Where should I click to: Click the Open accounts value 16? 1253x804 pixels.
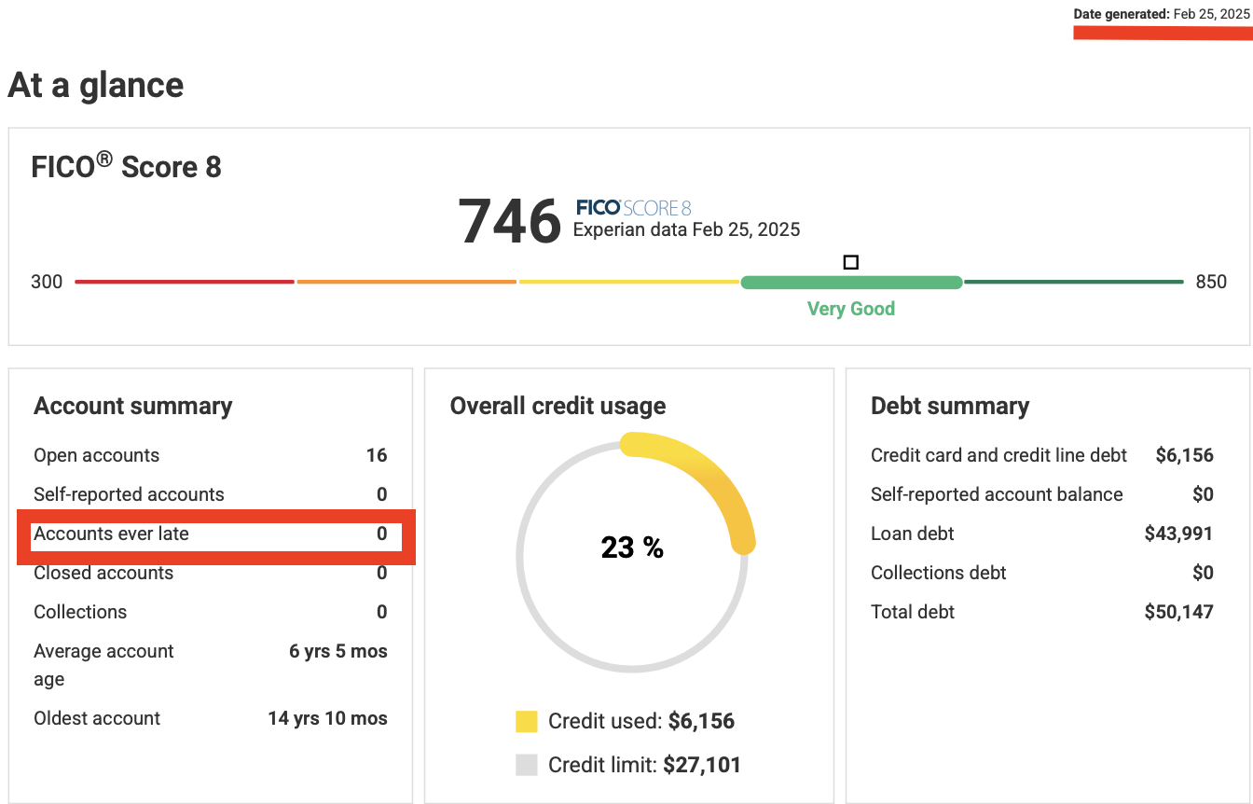click(377, 455)
